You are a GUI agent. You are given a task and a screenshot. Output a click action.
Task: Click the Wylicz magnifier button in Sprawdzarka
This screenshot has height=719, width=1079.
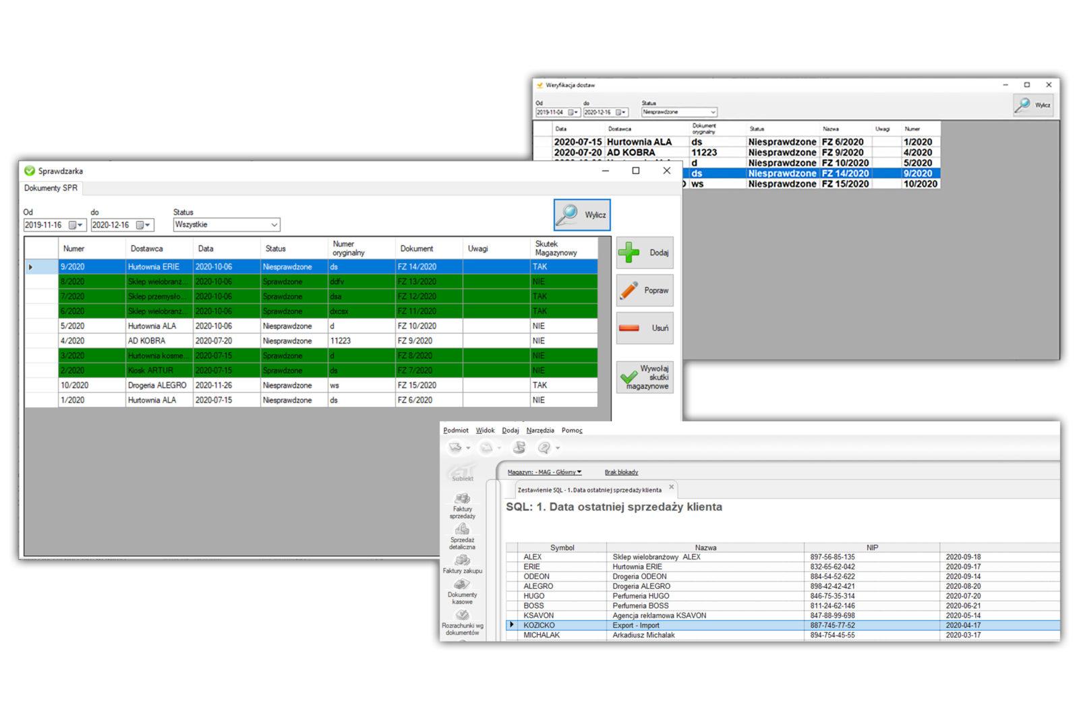[582, 215]
